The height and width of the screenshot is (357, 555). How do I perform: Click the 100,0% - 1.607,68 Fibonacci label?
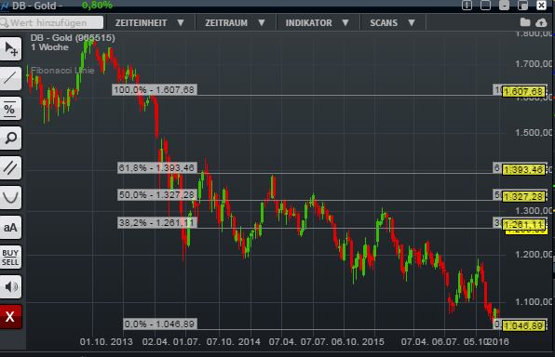click(155, 90)
